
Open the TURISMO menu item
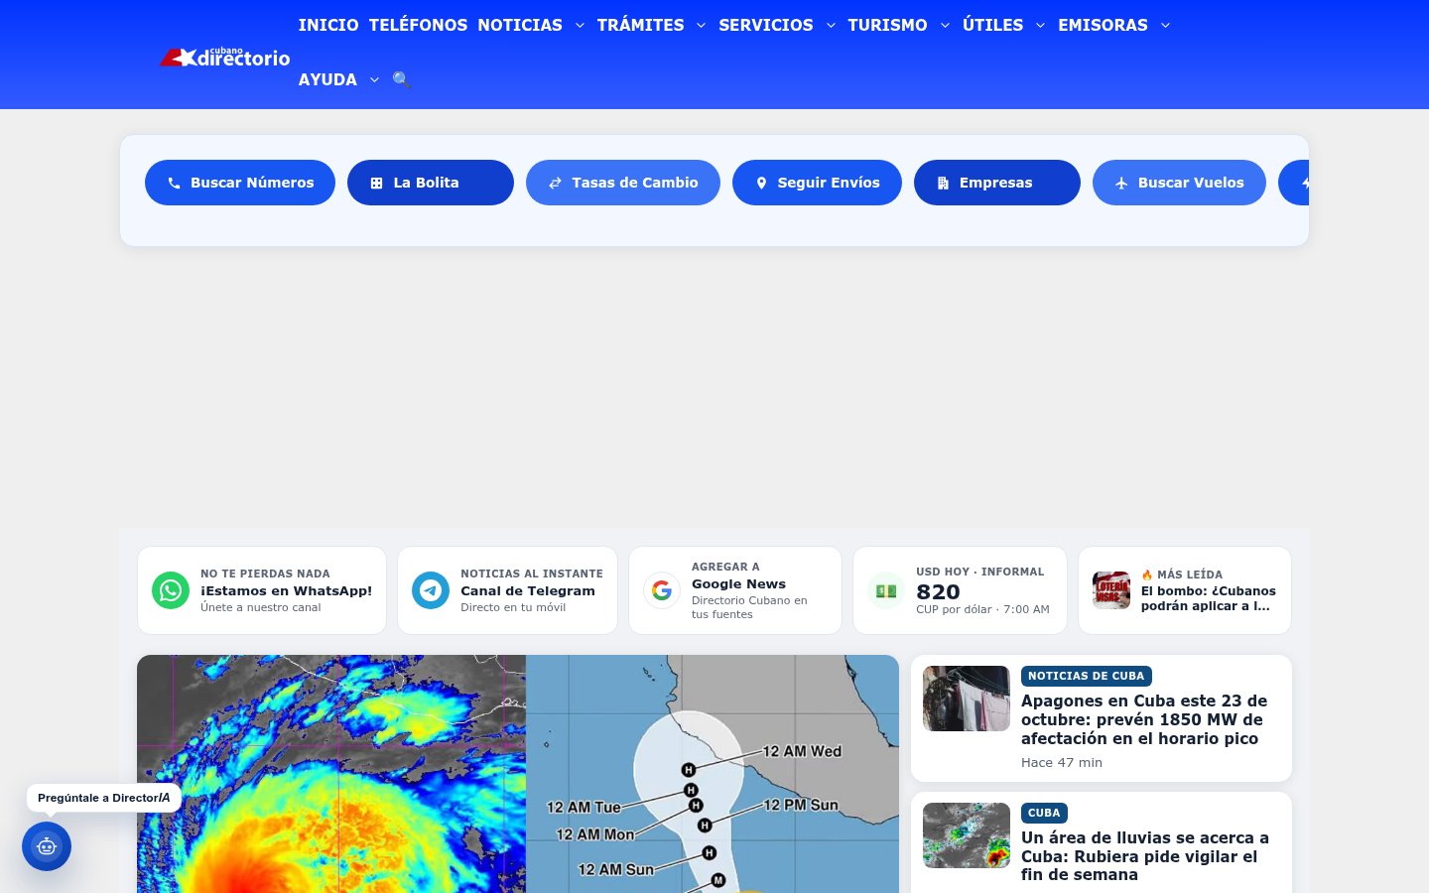pyautogui.click(x=887, y=25)
